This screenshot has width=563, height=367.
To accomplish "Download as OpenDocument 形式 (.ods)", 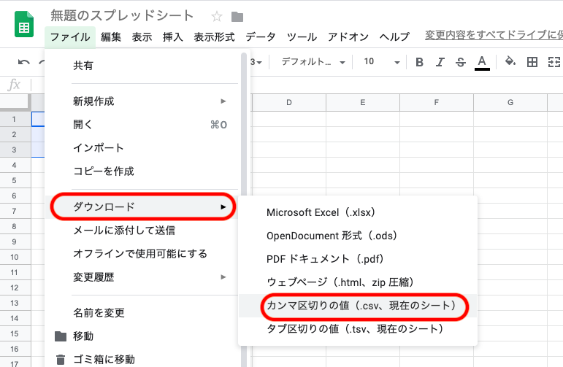I will tap(358, 236).
